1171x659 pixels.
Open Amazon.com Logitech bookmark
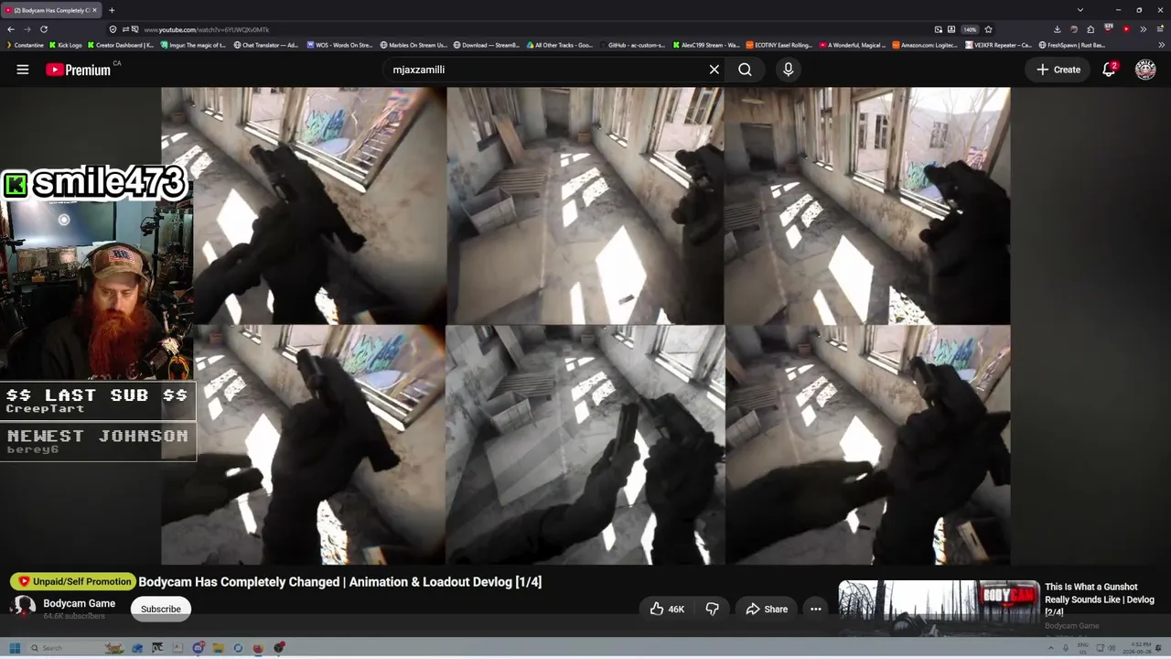925,45
